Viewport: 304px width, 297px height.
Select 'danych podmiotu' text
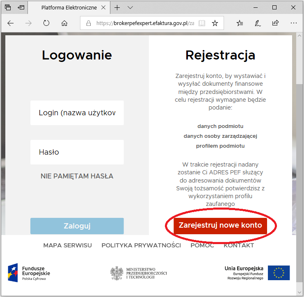click(x=220, y=126)
